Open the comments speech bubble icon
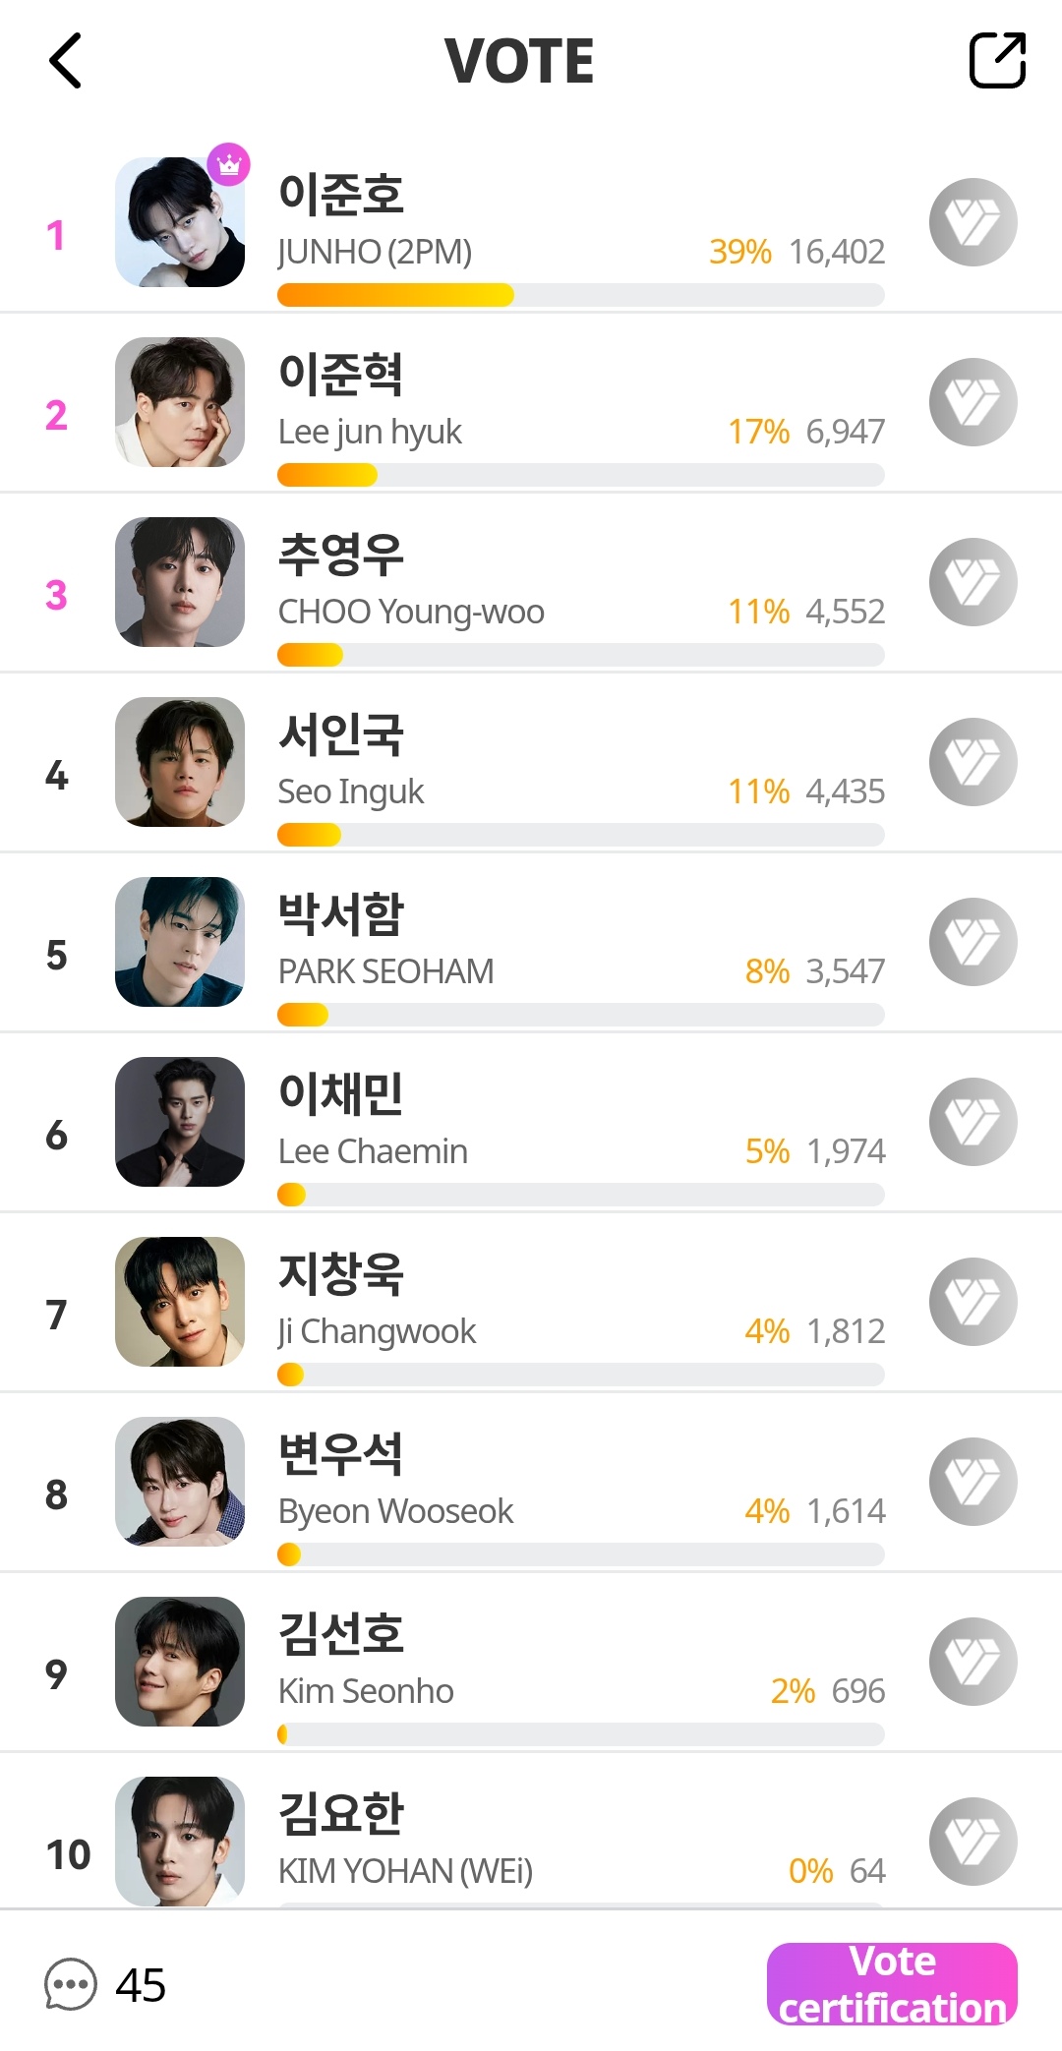Image resolution: width=1062 pixels, height=2051 pixels. [x=71, y=1984]
